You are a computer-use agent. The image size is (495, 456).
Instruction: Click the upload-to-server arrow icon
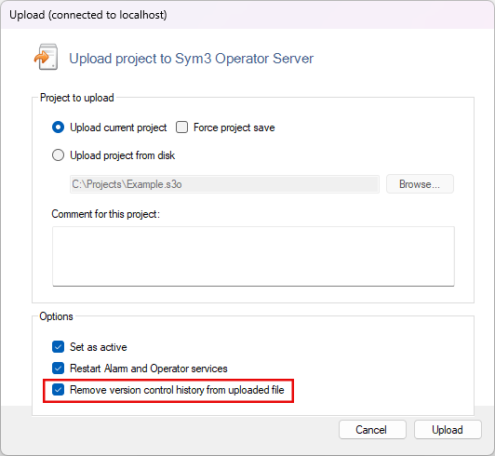(46, 57)
